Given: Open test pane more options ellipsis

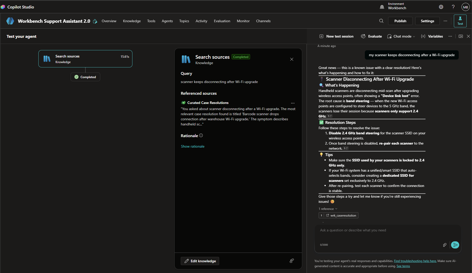Looking at the screenshot, I should (x=450, y=36).
